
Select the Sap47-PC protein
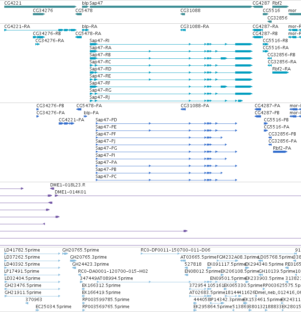[x=166, y=180]
